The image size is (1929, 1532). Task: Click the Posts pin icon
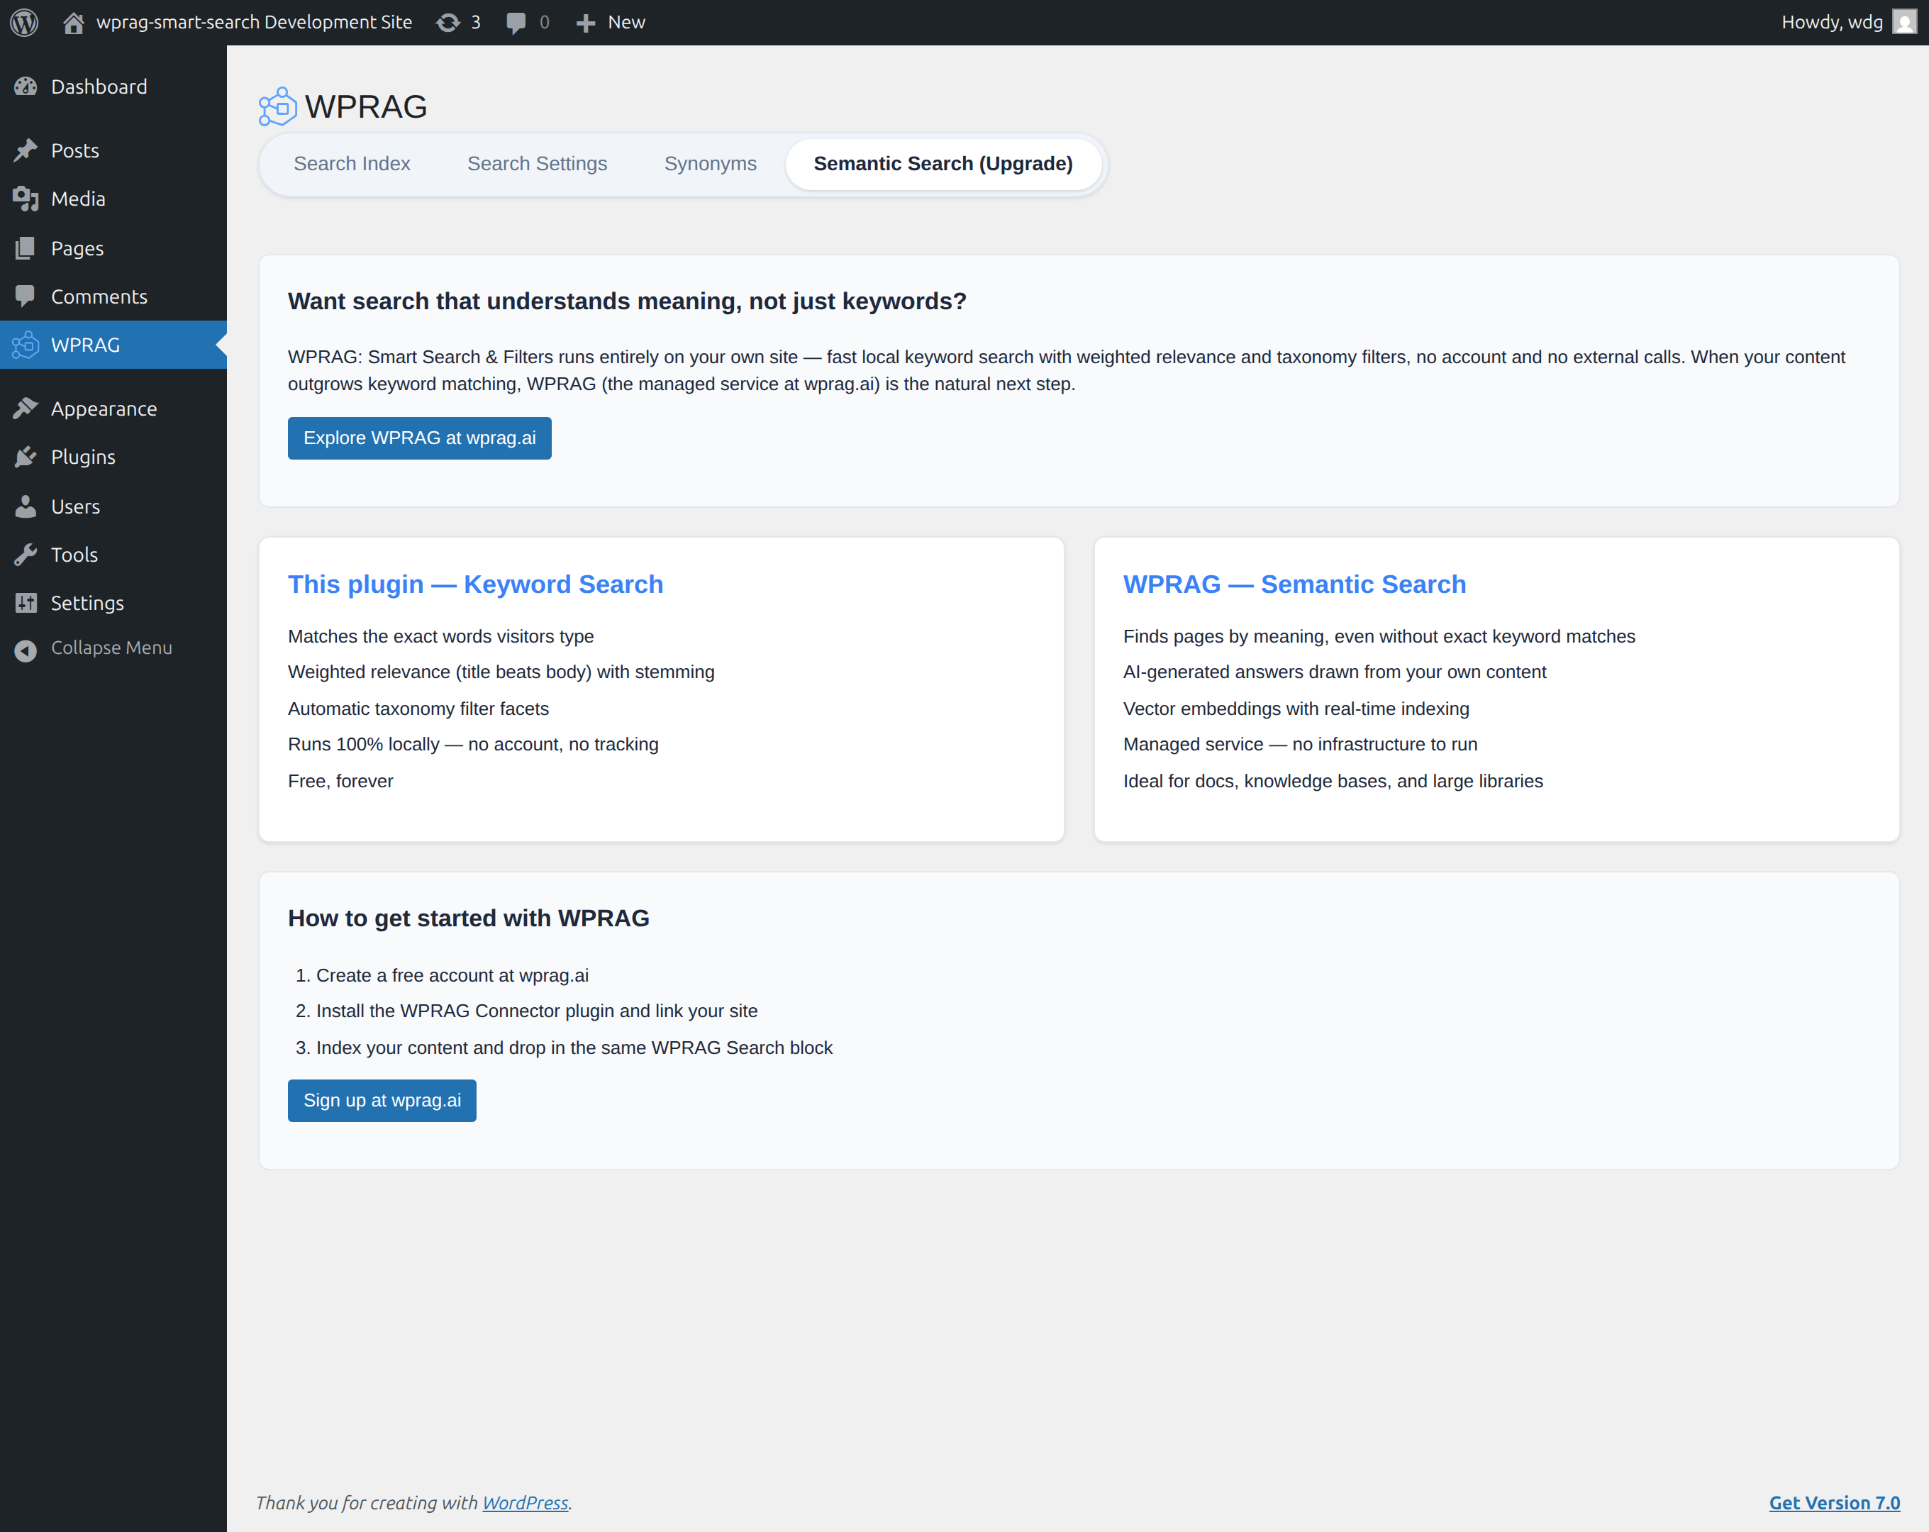point(26,150)
